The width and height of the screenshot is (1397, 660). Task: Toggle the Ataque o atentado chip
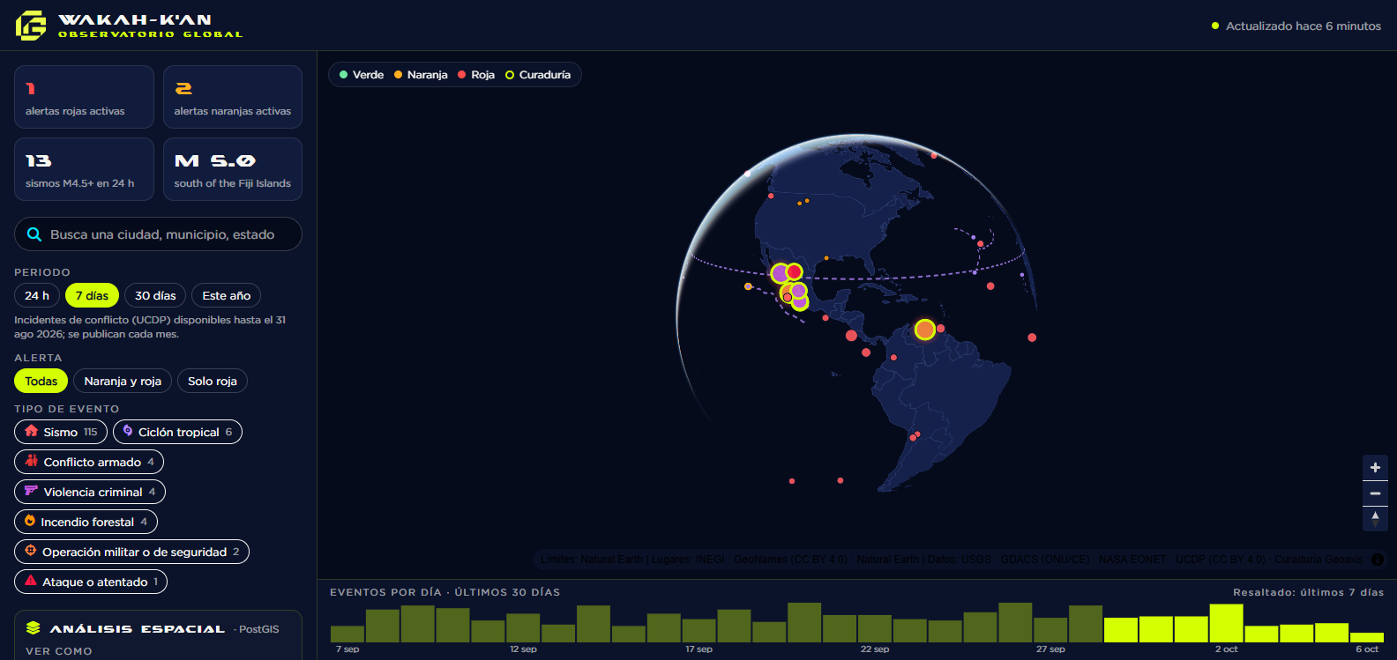click(91, 582)
